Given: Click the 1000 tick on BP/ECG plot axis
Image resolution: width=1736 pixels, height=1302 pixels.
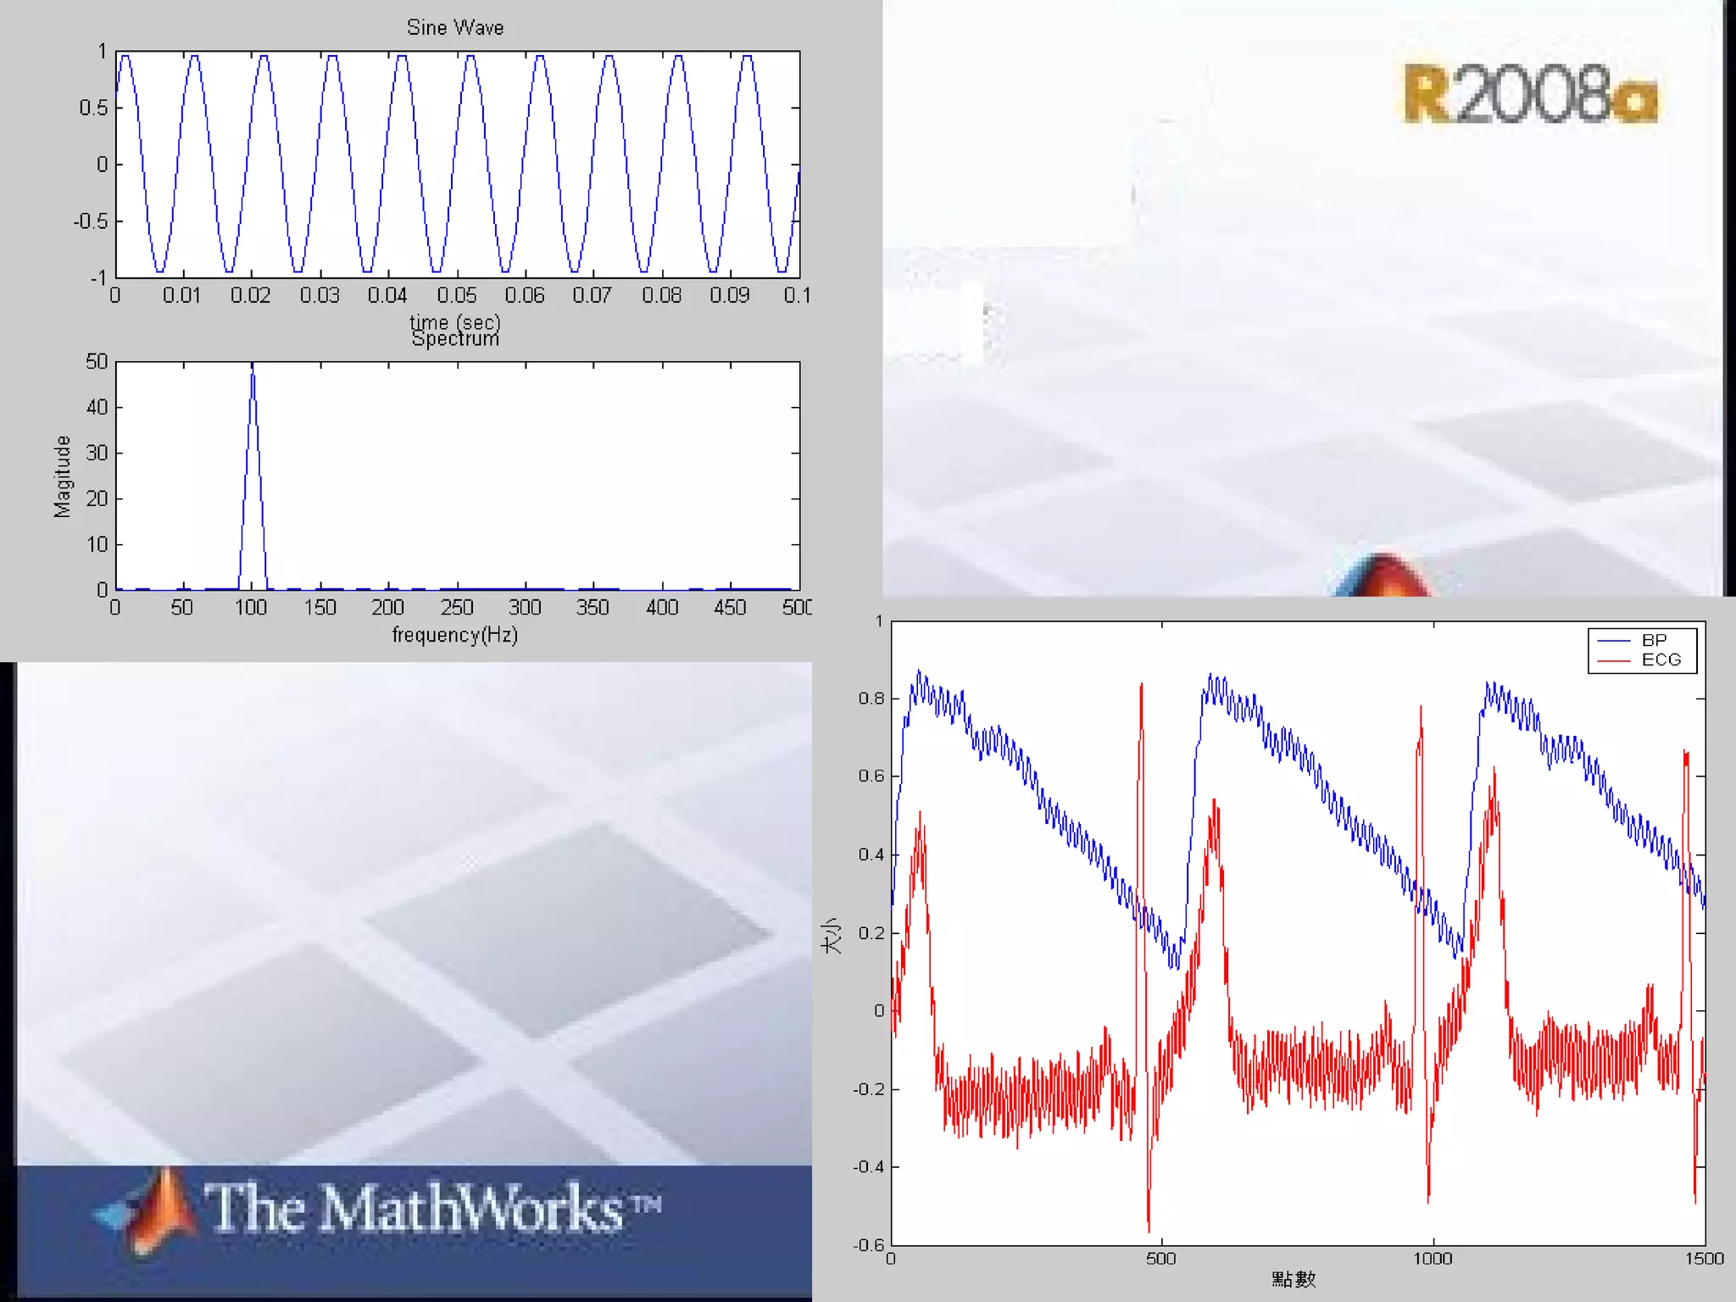Looking at the screenshot, I should [x=1433, y=1259].
